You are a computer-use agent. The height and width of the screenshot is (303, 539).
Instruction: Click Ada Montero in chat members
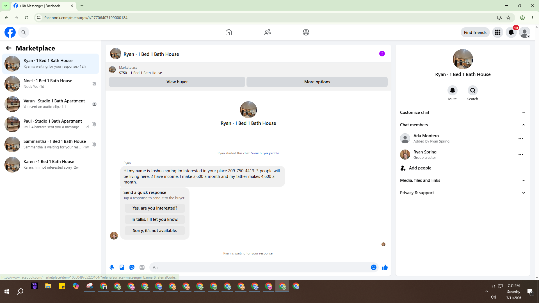[x=426, y=136]
